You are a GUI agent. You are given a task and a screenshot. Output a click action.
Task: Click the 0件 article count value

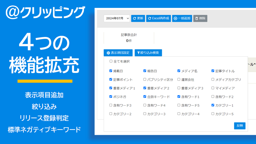[129, 41]
